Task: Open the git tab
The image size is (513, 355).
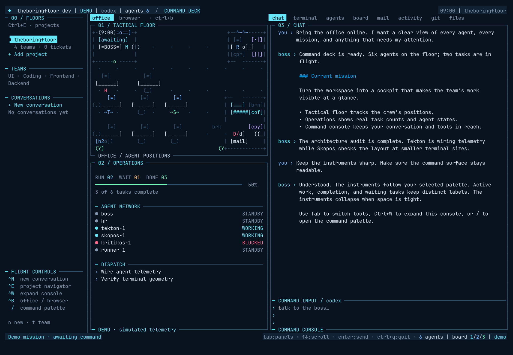Action: [435, 18]
